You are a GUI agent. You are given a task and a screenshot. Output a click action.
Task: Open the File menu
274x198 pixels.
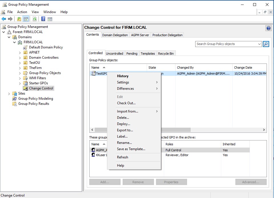[x=10, y=12]
